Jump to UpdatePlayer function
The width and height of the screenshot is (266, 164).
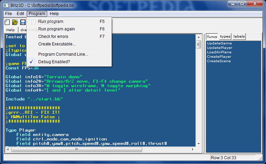click(x=220, y=47)
